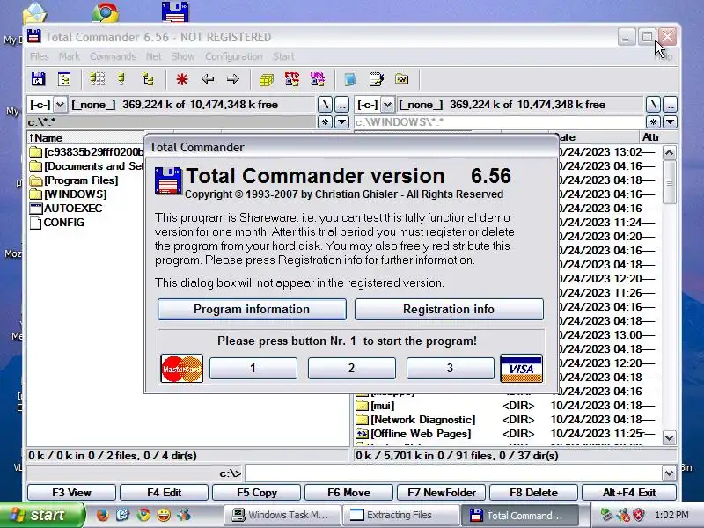This screenshot has height=528, width=704.
Task: Open the Configuration menu
Action: click(x=233, y=56)
